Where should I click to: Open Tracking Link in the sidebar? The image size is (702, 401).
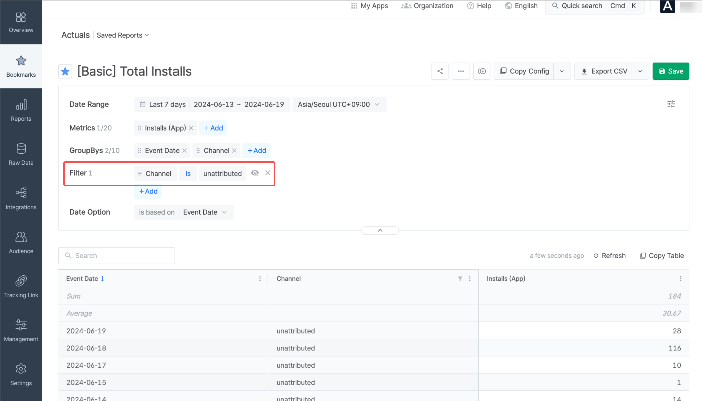[21, 287]
